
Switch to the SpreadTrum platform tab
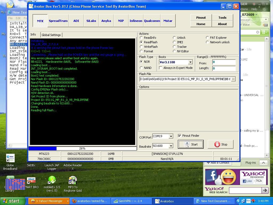click(58, 21)
